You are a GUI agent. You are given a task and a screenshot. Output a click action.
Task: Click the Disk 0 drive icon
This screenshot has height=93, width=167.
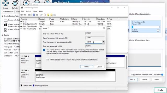pyautogui.click(x=22, y=56)
